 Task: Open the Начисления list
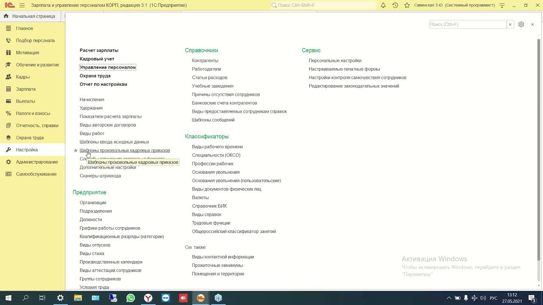point(92,100)
